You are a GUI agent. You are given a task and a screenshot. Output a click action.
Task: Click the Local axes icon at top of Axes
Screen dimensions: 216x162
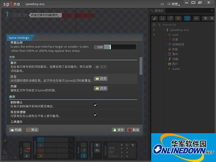point(84,145)
